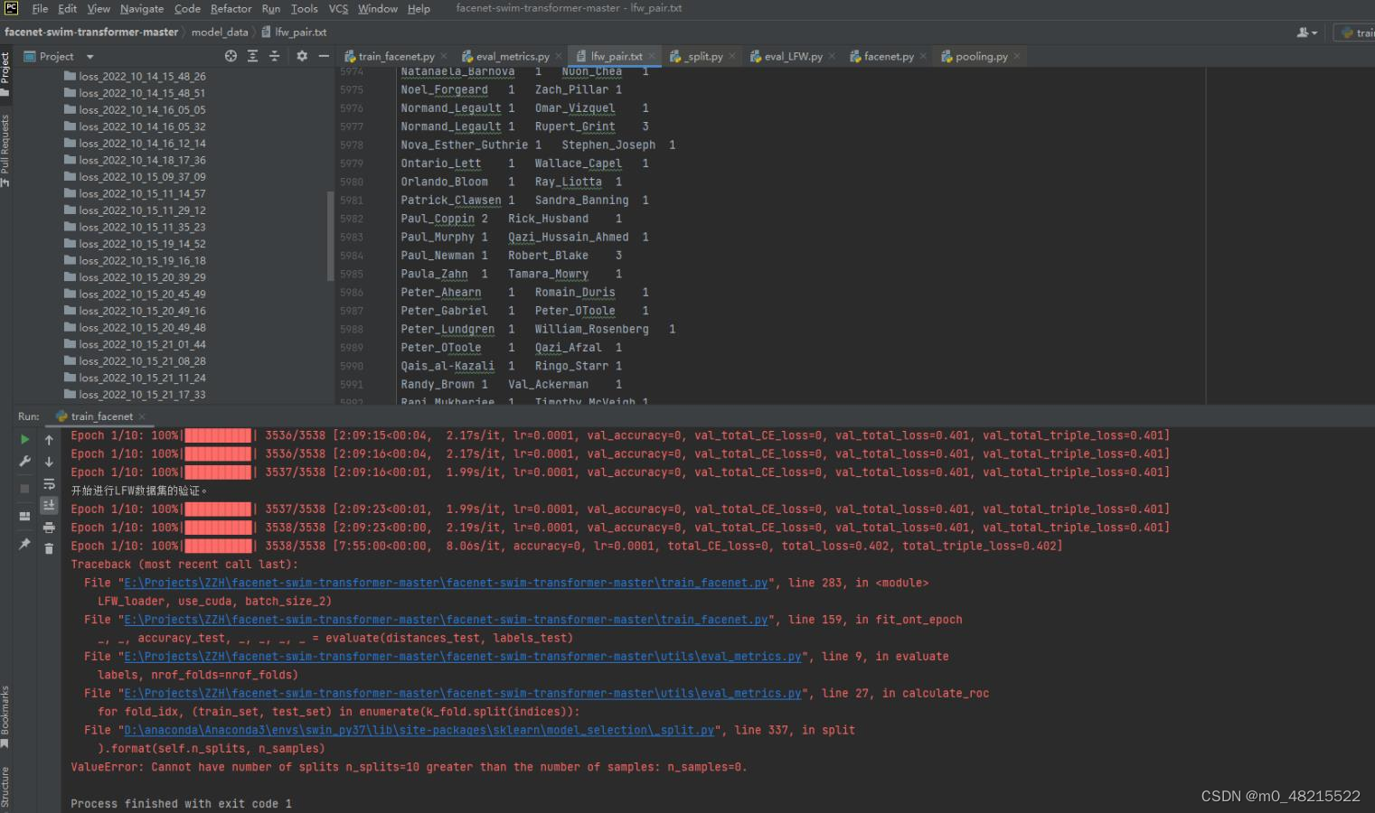This screenshot has width=1375, height=813.
Task: Open eval_metrics.py link at line 27
Action: (x=463, y=694)
